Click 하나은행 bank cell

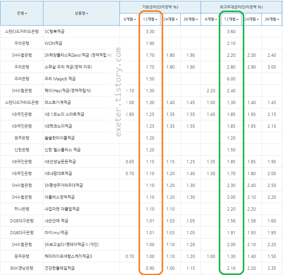22,209
